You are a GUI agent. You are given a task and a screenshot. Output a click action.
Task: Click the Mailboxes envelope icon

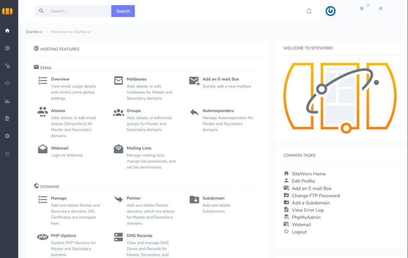(118, 81)
